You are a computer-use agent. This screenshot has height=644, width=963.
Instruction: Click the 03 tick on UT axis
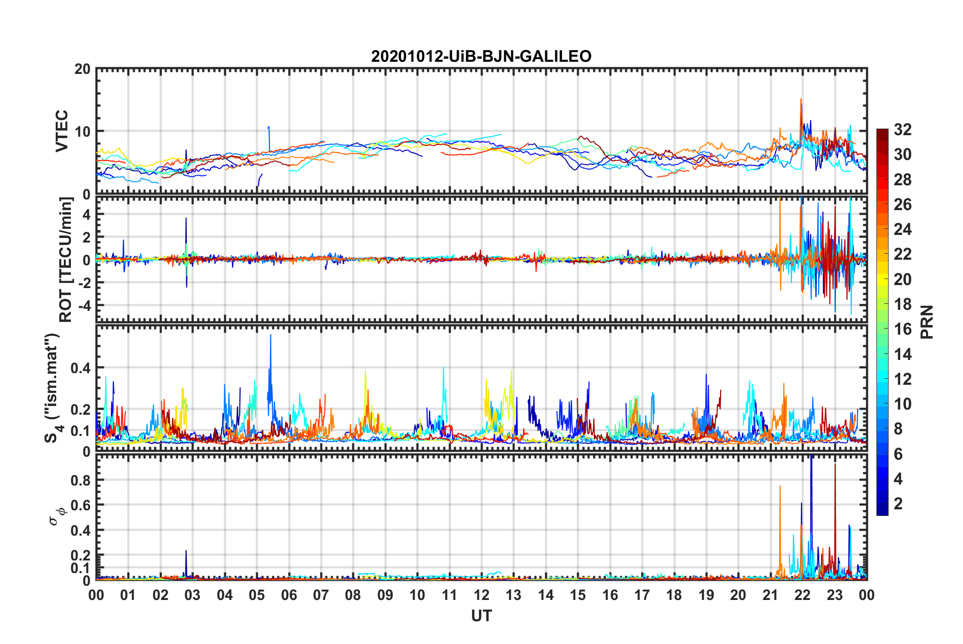[x=192, y=595]
